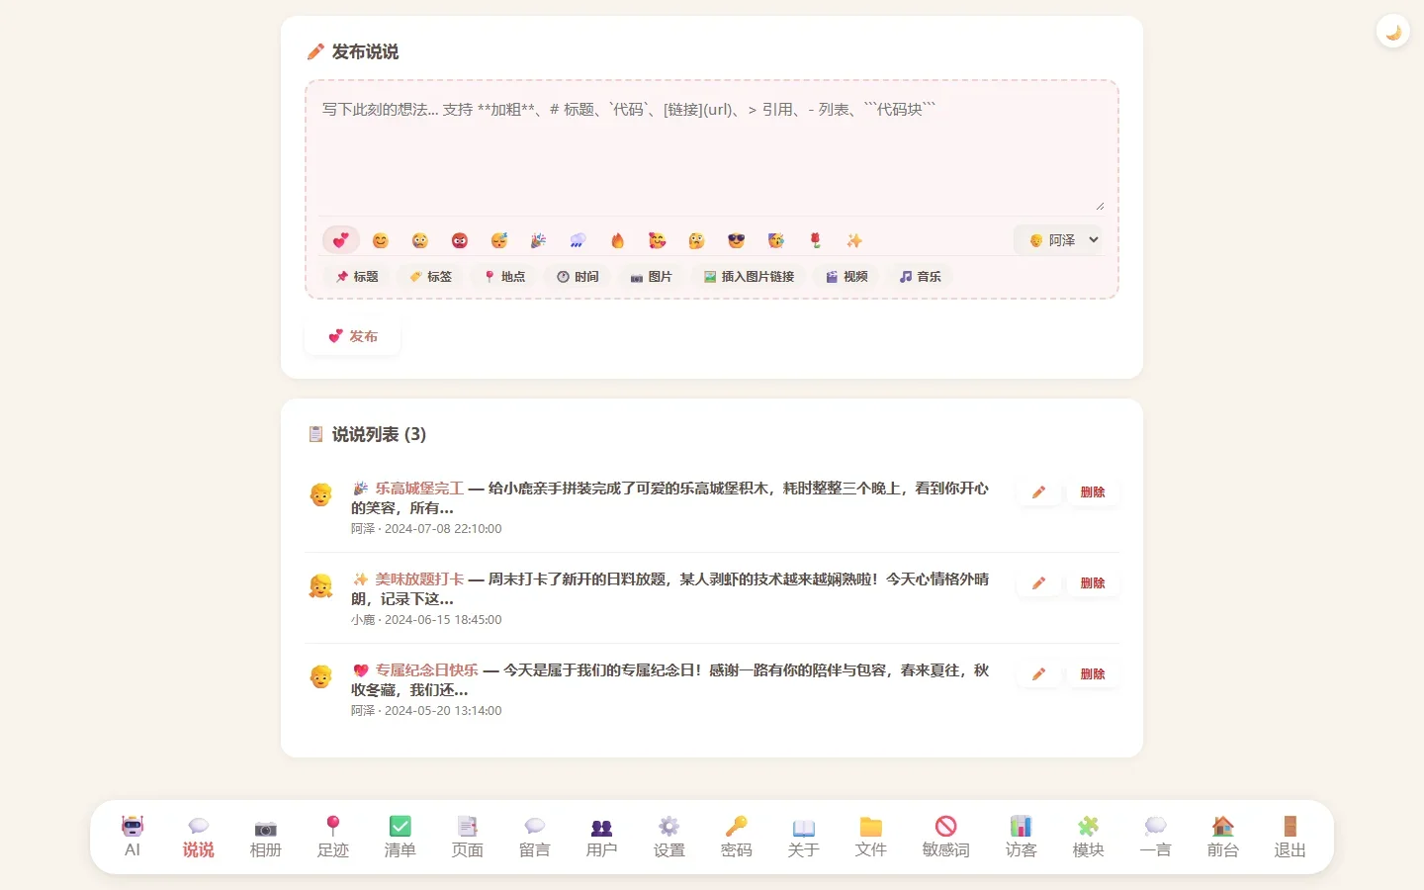The width and height of the screenshot is (1424, 890).
Task: Choose the angry red face emoji
Action: 460,240
